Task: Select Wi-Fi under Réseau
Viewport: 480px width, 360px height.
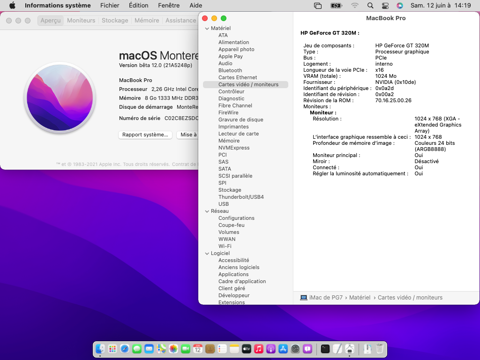Action: pyautogui.click(x=225, y=246)
